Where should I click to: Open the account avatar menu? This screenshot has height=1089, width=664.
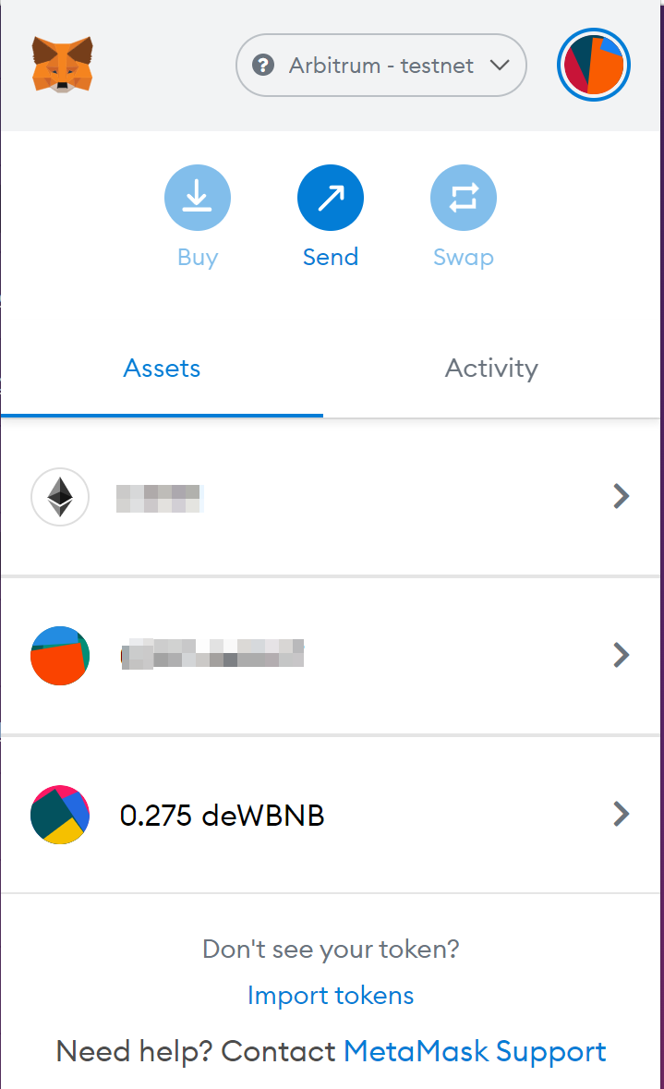point(594,66)
